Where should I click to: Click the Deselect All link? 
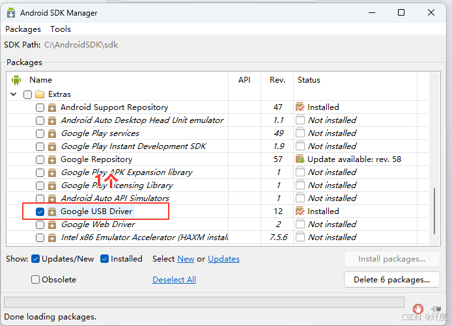(174, 280)
